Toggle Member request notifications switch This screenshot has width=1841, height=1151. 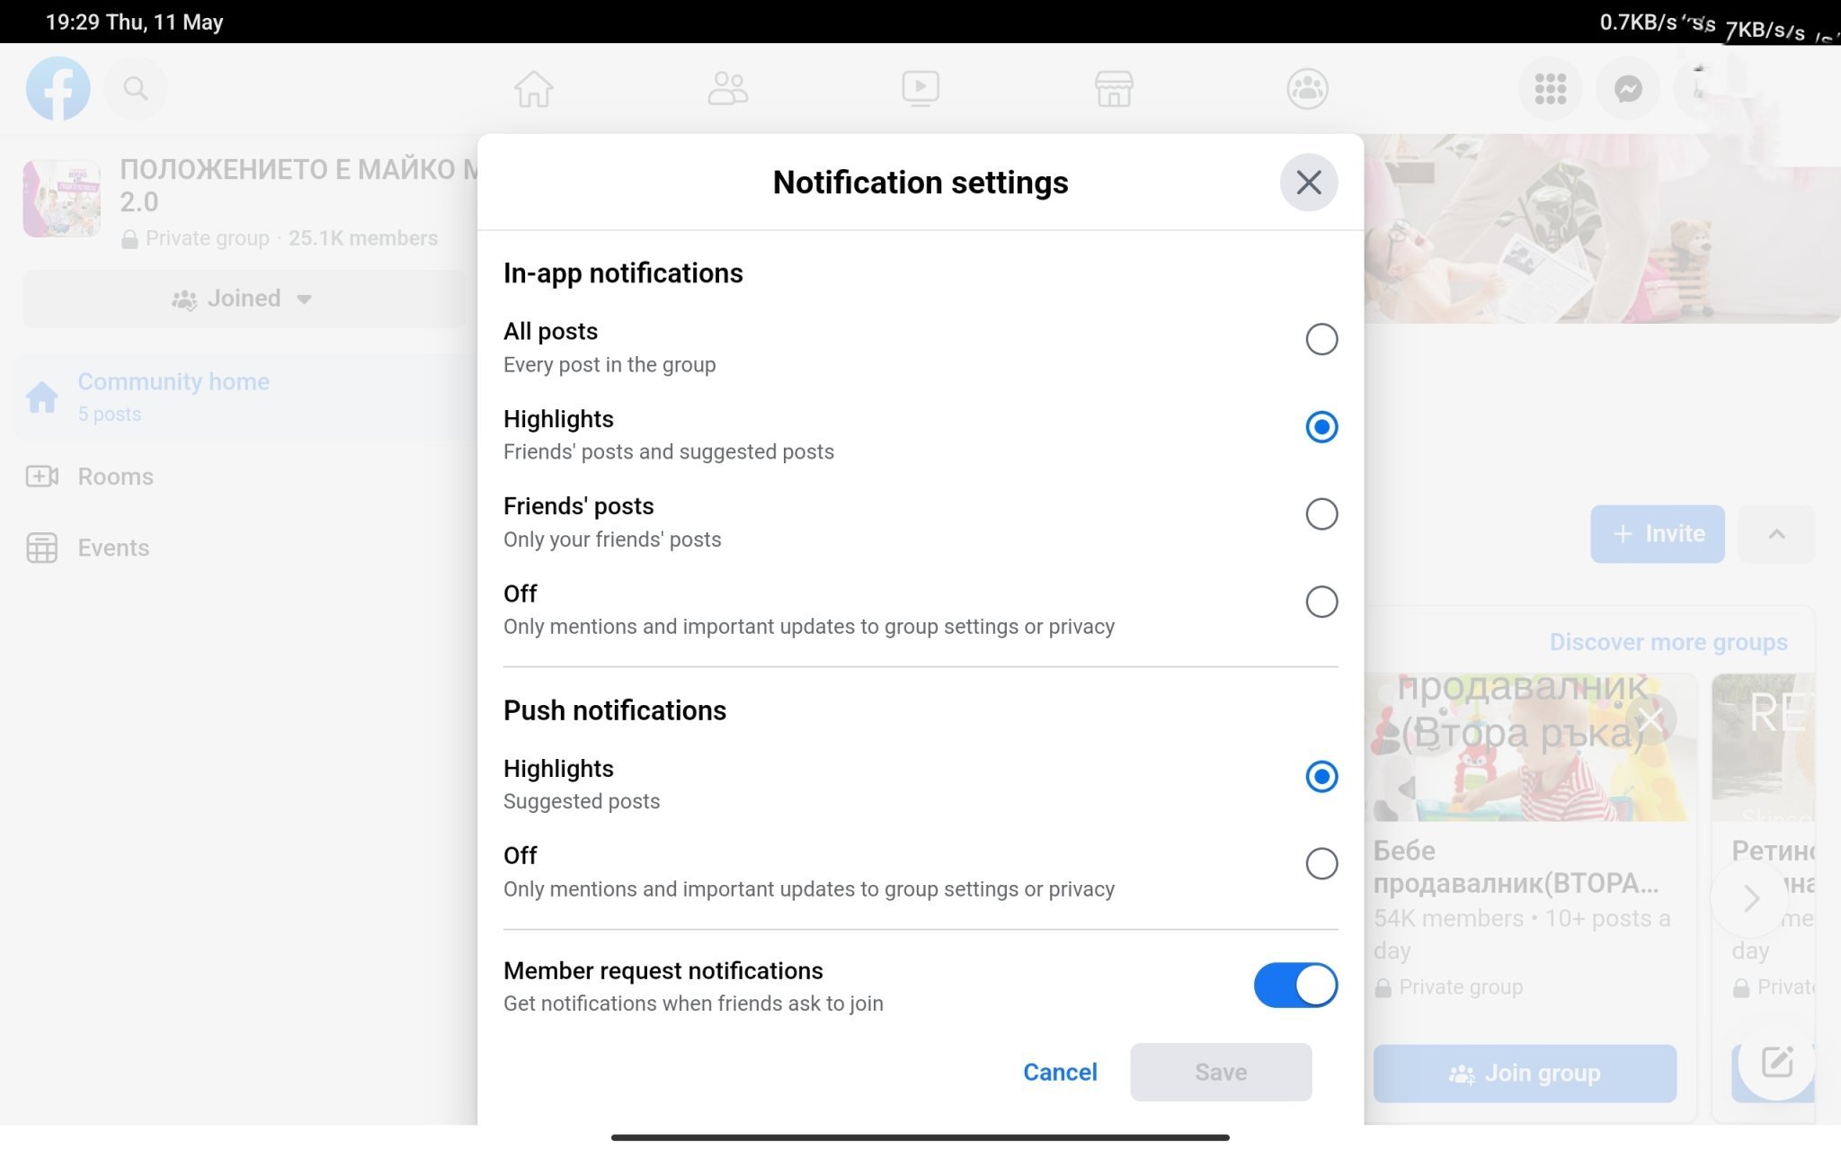click(x=1294, y=985)
